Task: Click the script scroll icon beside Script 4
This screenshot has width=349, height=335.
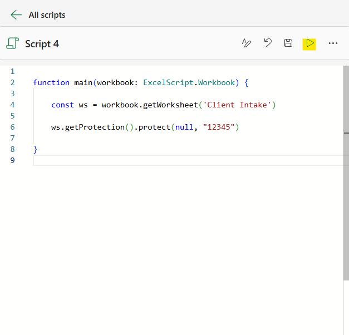Action: [x=12, y=43]
